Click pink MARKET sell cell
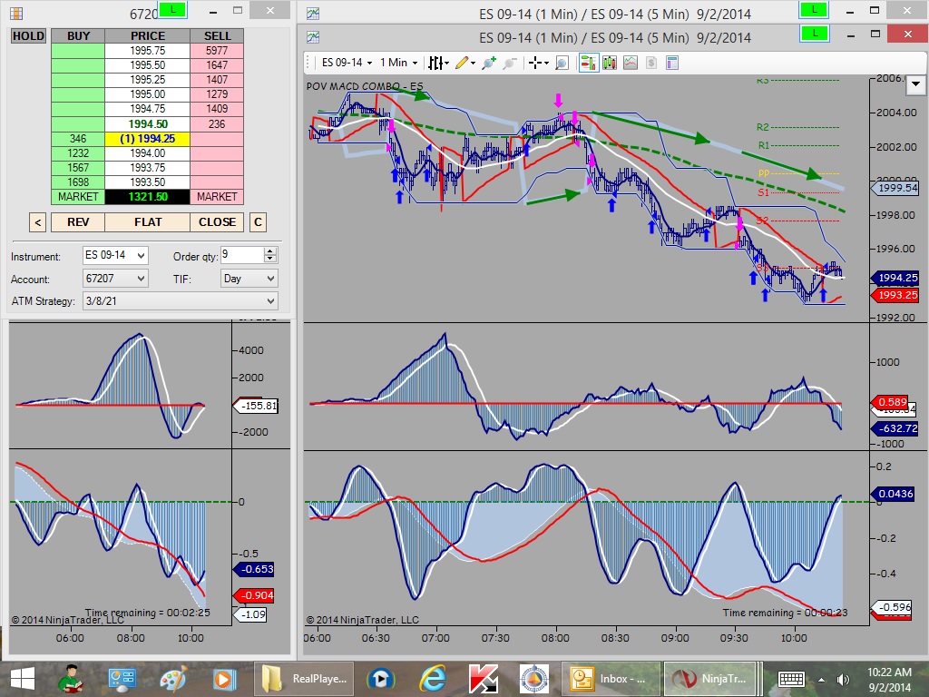Image resolution: width=929 pixels, height=697 pixels. [217, 197]
